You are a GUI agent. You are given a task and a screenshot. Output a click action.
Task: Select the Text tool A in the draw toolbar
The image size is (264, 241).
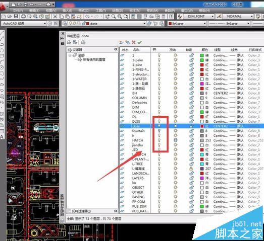tap(2, 137)
